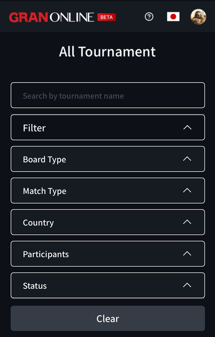Toggle the Match Type chevron arrow
Image resolution: width=215 pixels, height=337 pixels.
pyautogui.click(x=187, y=190)
